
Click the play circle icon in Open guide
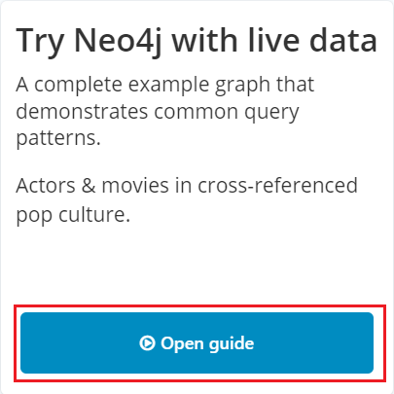147,342
